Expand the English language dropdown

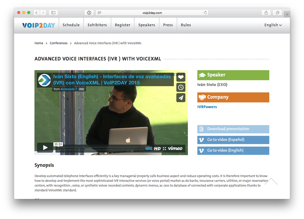[x=273, y=25]
